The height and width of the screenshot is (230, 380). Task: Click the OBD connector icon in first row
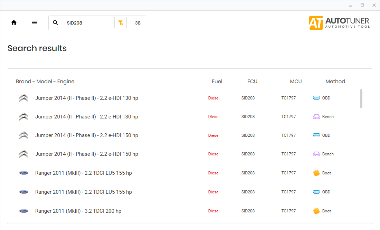click(x=316, y=98)
